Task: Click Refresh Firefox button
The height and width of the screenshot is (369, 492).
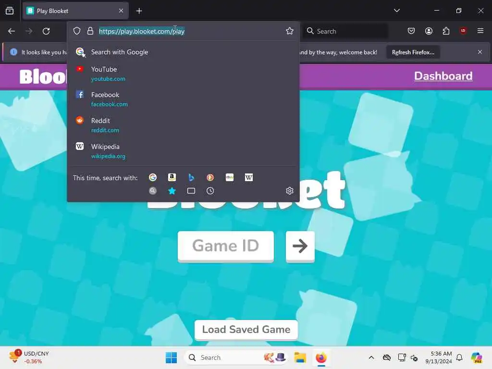Action: 413,52
